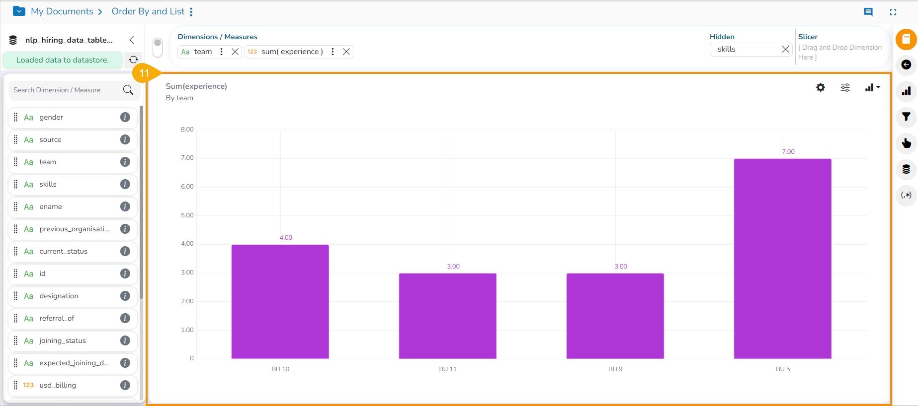Open the regex formula icon in sidebar

pos(906,195)
